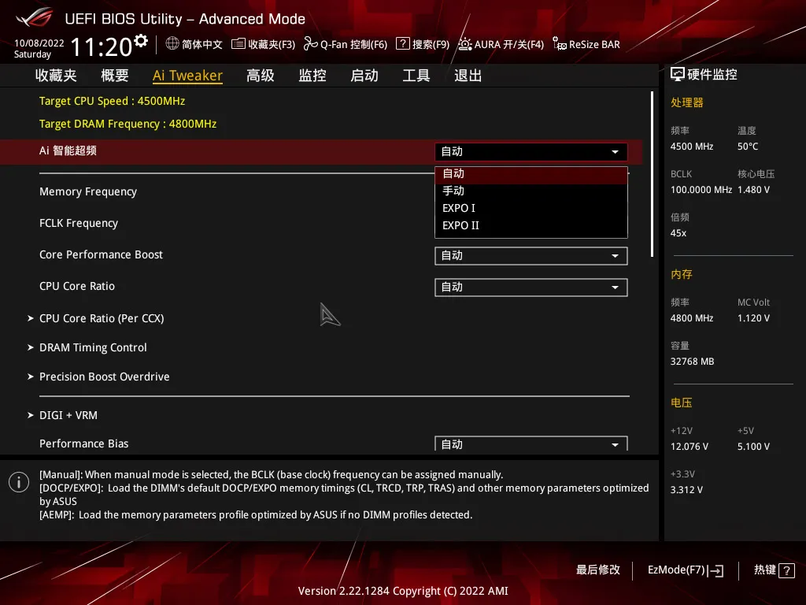The width and height of the screenshot is (806, 605).
Task: Click Q-Fan 控制(F6) button
Action: coord(346,44)
